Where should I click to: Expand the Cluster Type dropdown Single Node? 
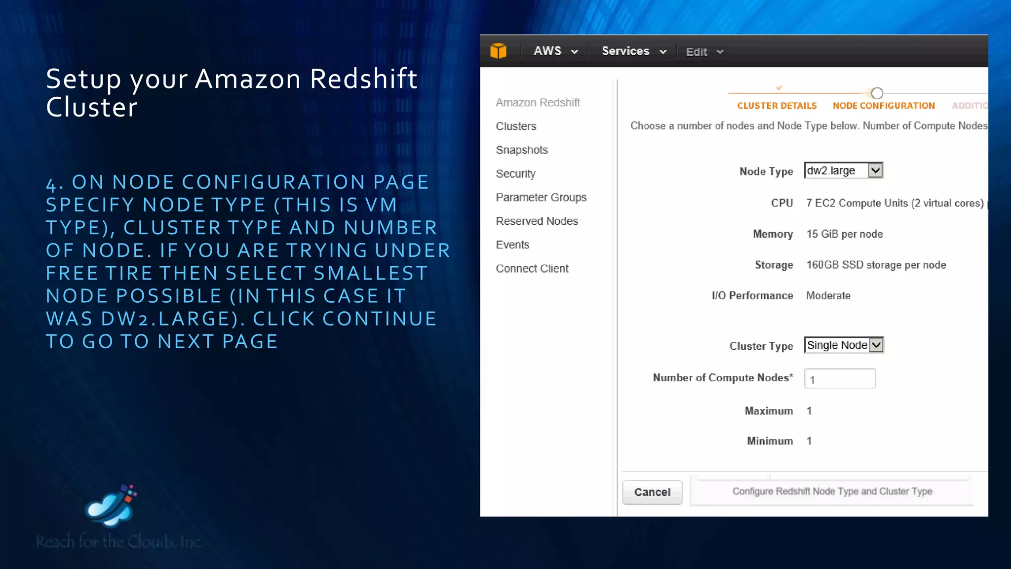click(844, 345)
